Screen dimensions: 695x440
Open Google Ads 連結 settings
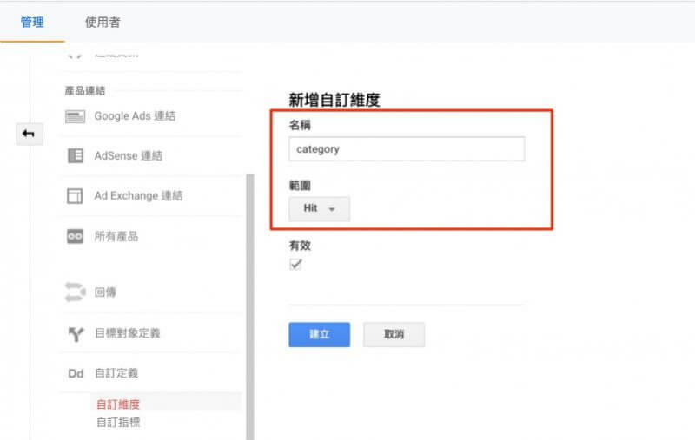[x=135, y=116]
